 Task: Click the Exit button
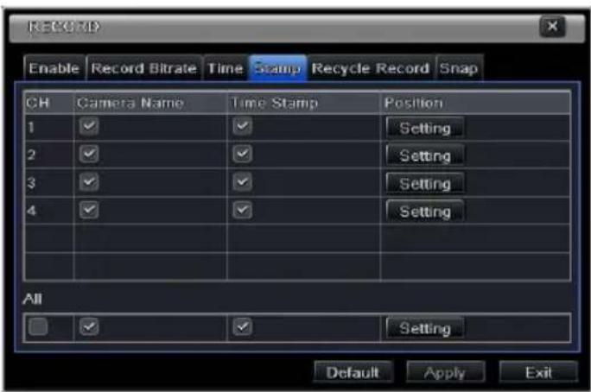pyautogui.click(x=538, y=372)
